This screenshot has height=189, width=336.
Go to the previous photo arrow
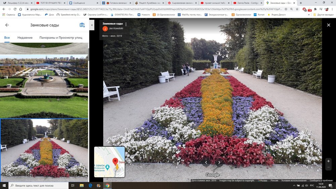(x=206, y=162)
